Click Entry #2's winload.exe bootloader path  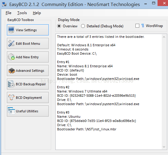98,104
